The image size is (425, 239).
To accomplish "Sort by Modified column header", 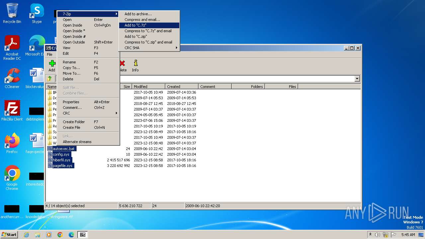I will [148, 87].
